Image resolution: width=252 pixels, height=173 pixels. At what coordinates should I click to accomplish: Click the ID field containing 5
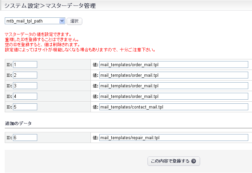(25, 107)
